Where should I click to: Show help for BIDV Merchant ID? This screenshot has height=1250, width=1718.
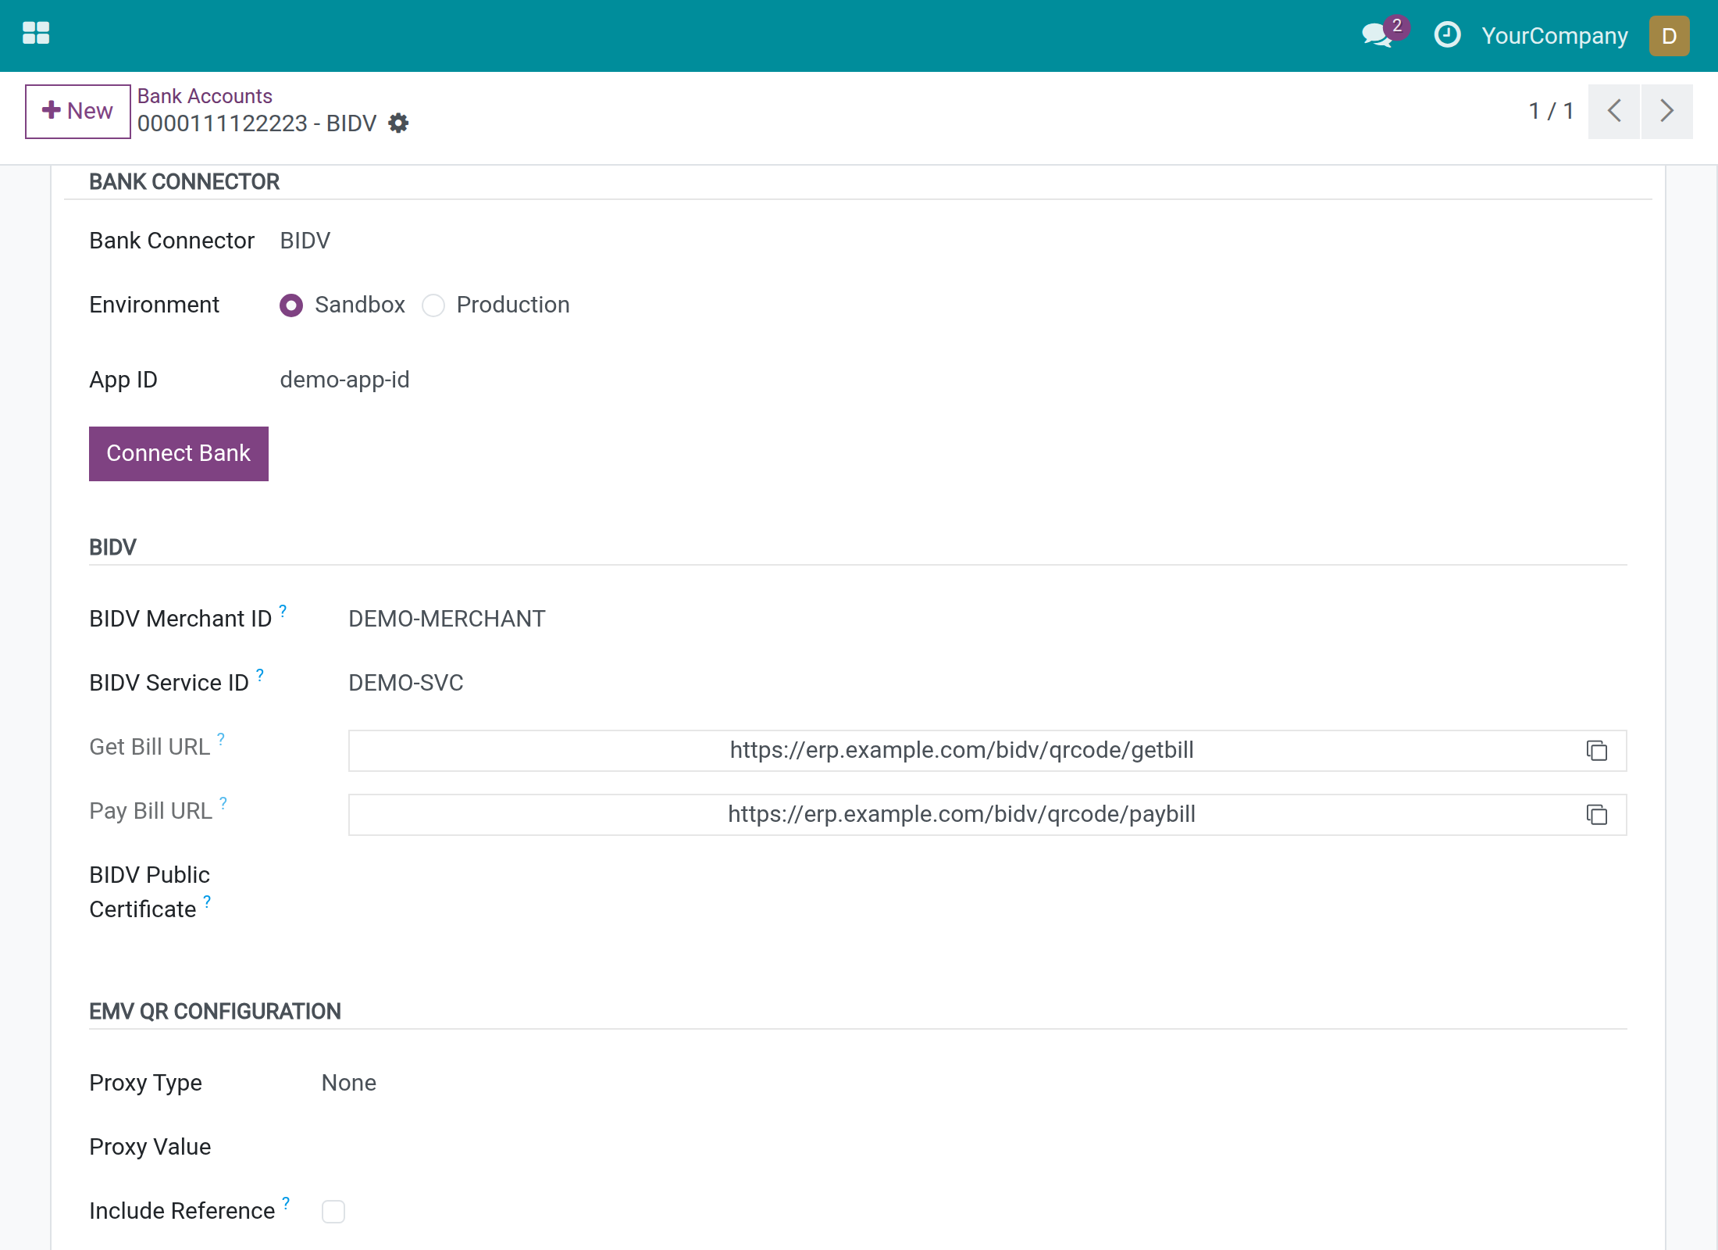point(283,611)
